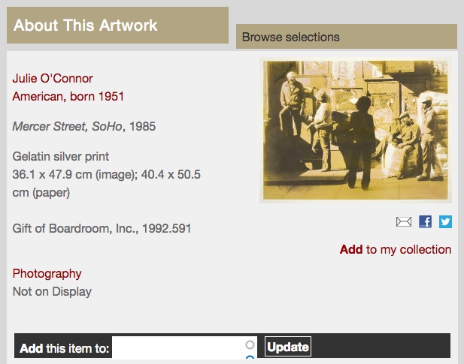The width and height of the screenshot is (464, 364).
Task: Tweet this artwork with Twitter icon
Action: [x=445, y=221]
